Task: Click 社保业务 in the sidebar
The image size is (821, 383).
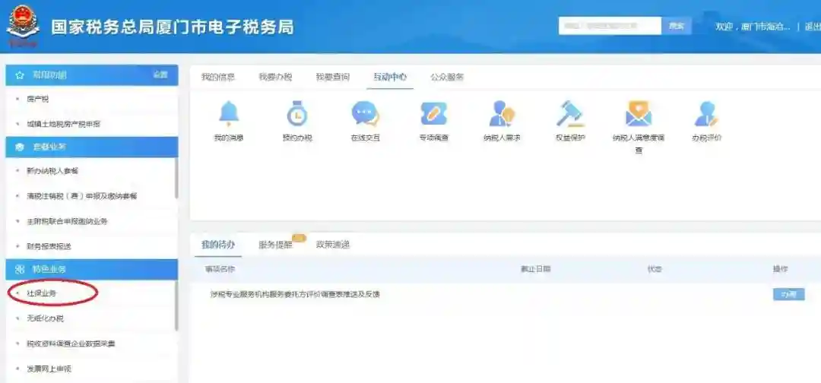Action: (42, 293)
